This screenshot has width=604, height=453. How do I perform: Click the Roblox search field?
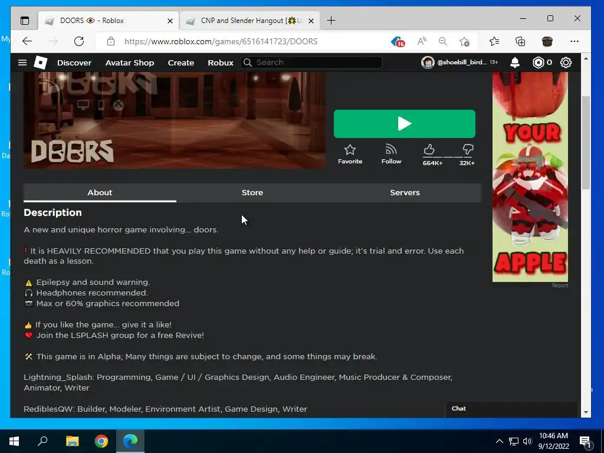311,63
